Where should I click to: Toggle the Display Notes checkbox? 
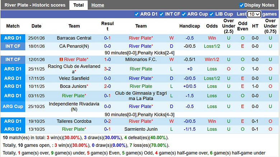242,5
